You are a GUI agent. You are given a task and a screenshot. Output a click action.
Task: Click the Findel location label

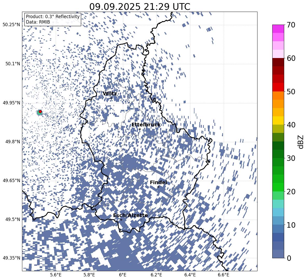click(158, 182)
